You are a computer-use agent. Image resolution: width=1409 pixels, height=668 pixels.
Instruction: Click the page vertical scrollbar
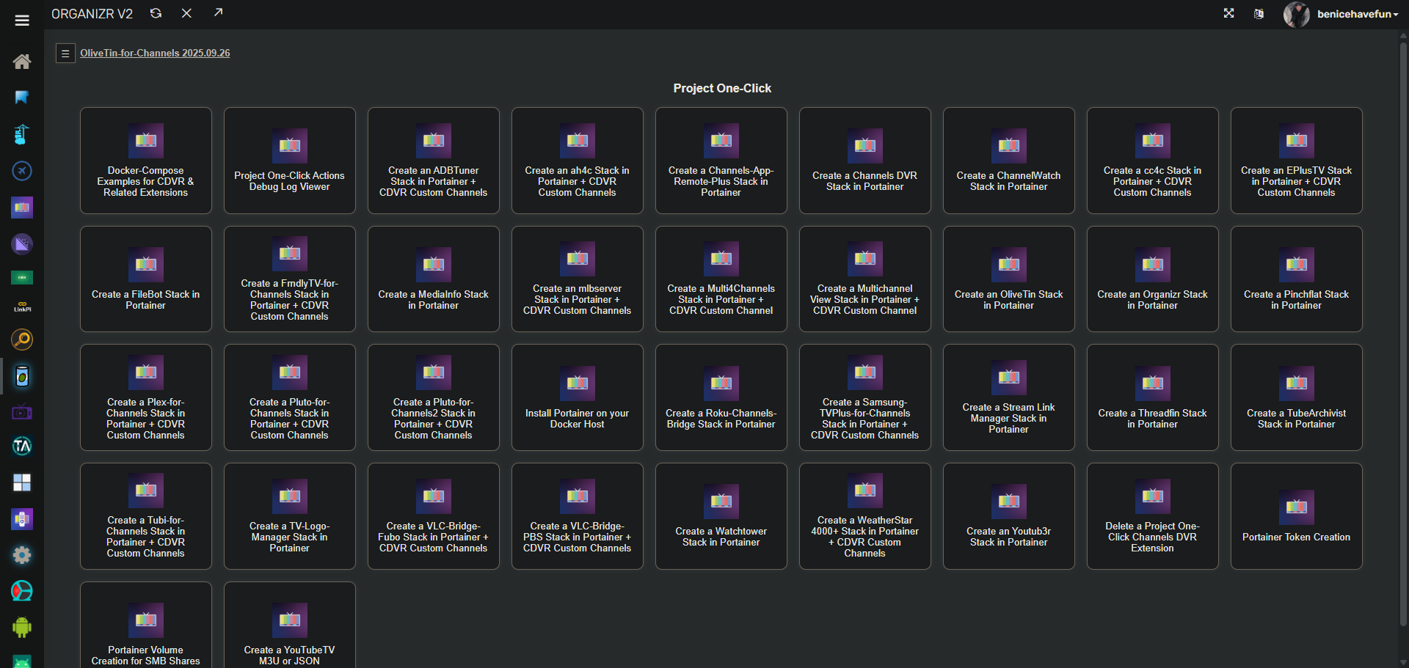tap(1403, 293)
